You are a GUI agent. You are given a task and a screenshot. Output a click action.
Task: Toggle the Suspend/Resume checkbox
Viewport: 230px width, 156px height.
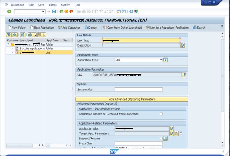161,138
